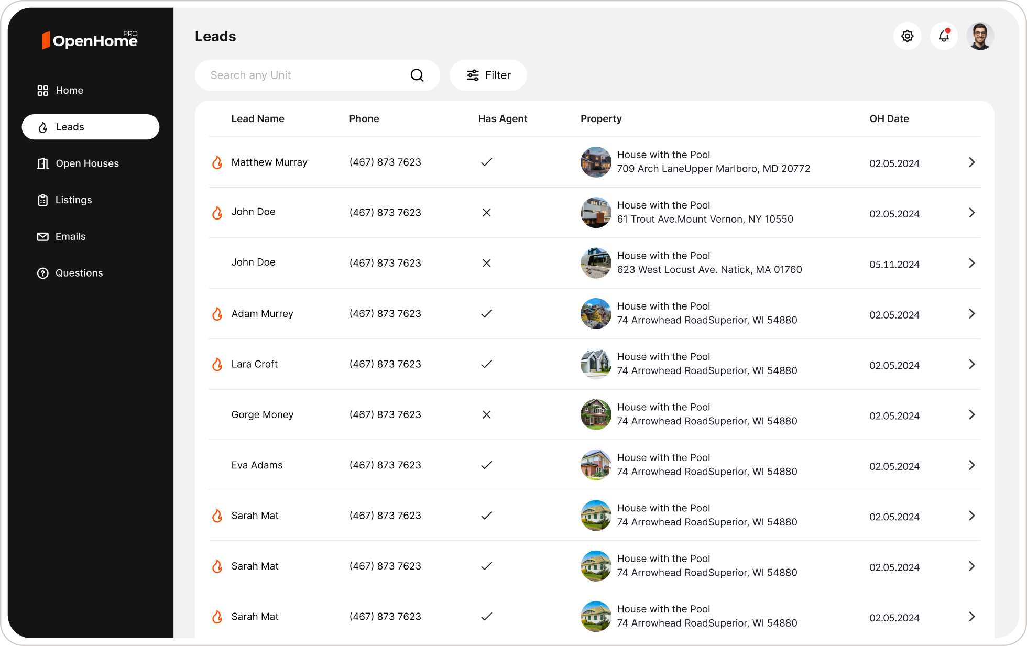Click the OpenHome PRO logo

pos(90,40)
